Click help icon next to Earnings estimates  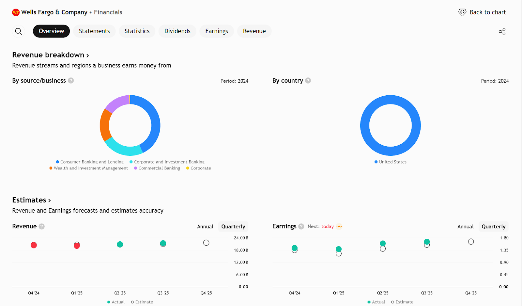click(x=301, y=226)
